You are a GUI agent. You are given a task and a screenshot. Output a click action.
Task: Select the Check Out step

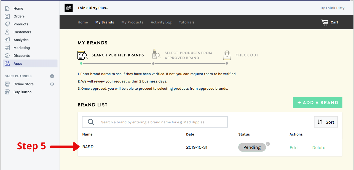[x=247, y=55]
